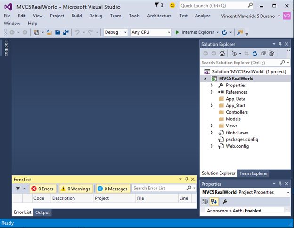This screenshot has height=228, width=294.
Task: Click the notifications flag icon
Action: (156, 5)
